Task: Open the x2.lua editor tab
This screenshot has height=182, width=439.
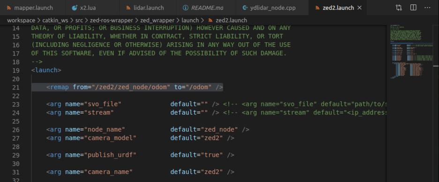Action: coord(93,8)
